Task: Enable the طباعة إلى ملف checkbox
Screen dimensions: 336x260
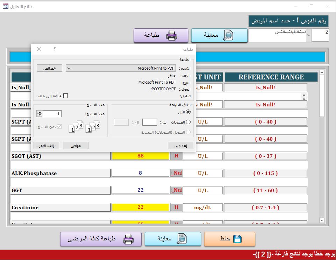Action: tap(65, 96)
